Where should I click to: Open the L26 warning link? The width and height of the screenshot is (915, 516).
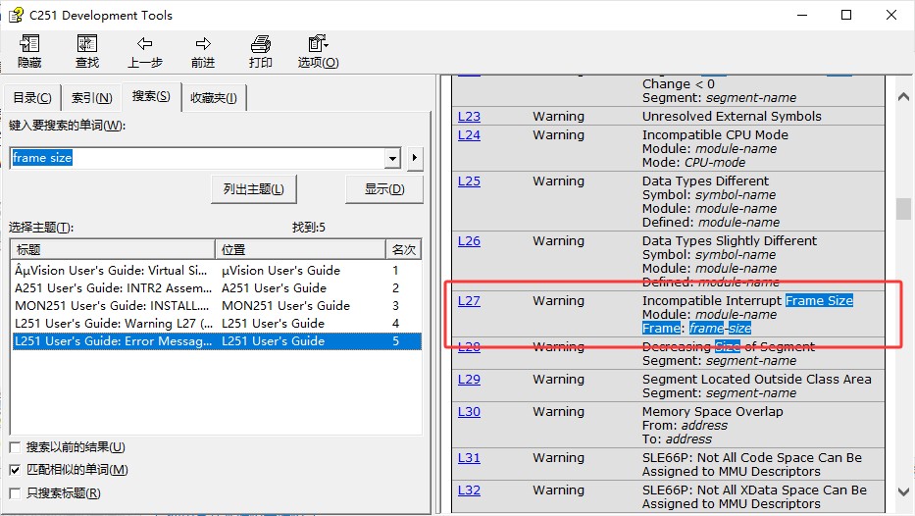pos(469,240)
